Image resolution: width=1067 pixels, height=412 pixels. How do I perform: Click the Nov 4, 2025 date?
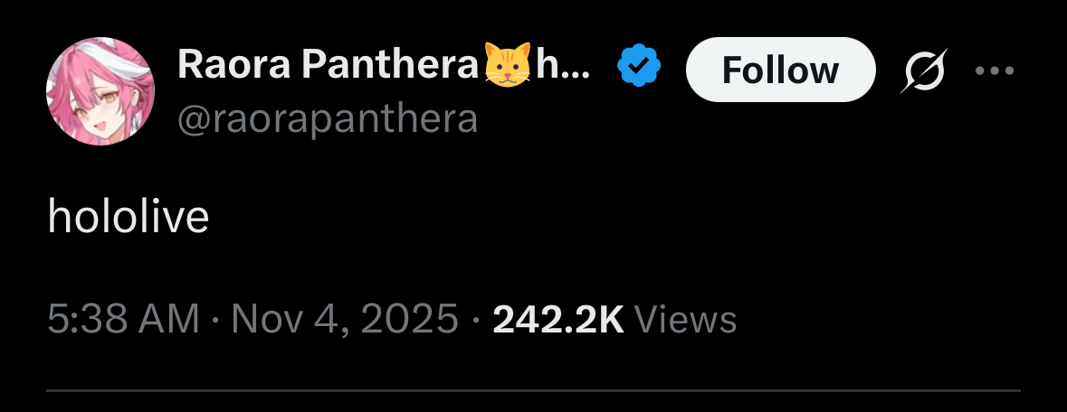click(345, 319)
